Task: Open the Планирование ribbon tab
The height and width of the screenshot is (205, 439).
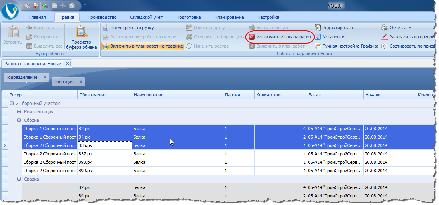Action: point(229,17)
